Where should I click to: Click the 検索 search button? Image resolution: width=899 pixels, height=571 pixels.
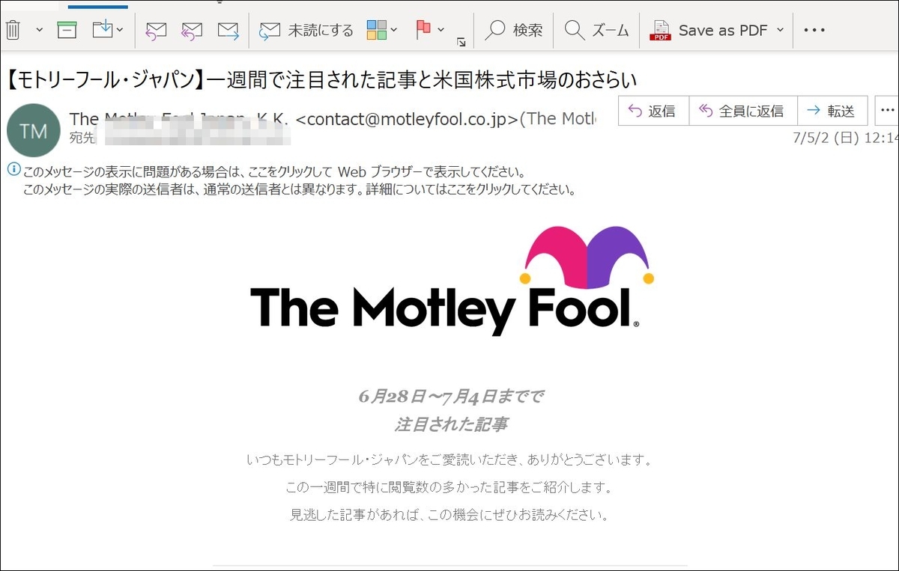(514, 31)
